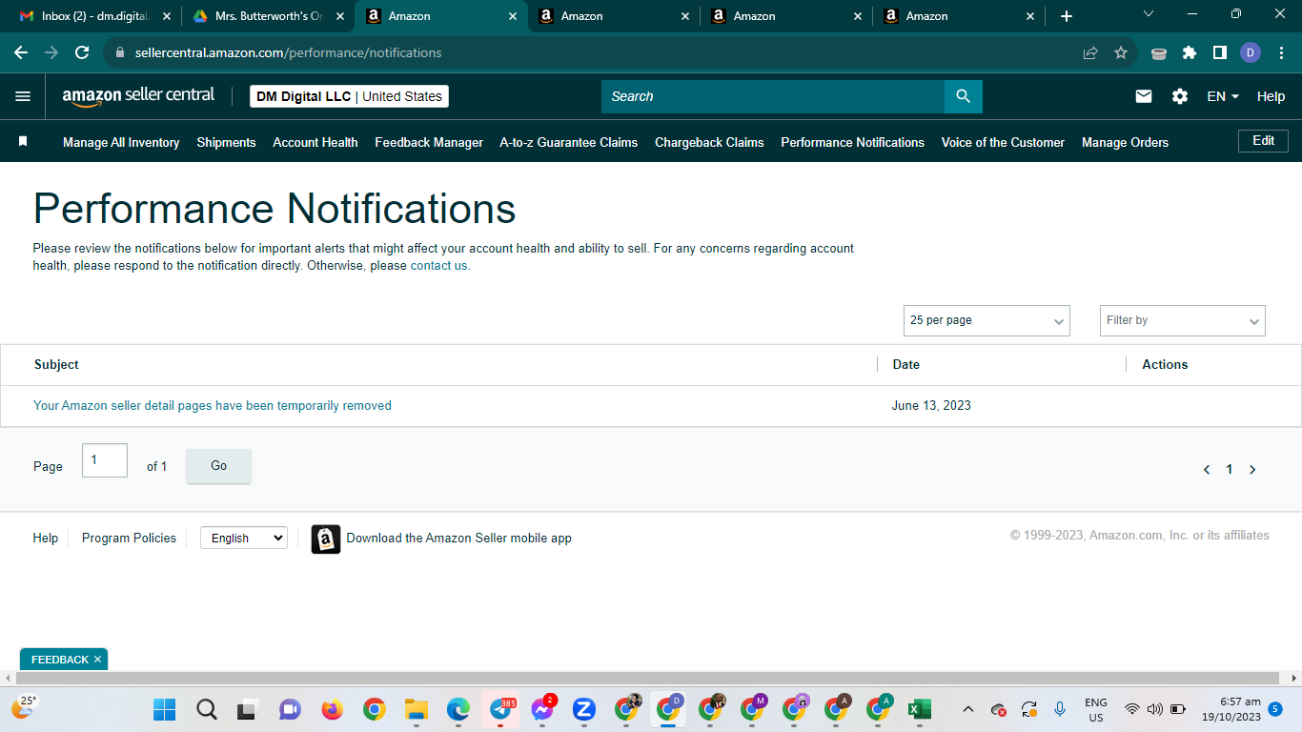Open Windows Start menu
Image resolution: width=1302 pixels, height=732 pixels.
pyautogui.click(x=165, y=709)
